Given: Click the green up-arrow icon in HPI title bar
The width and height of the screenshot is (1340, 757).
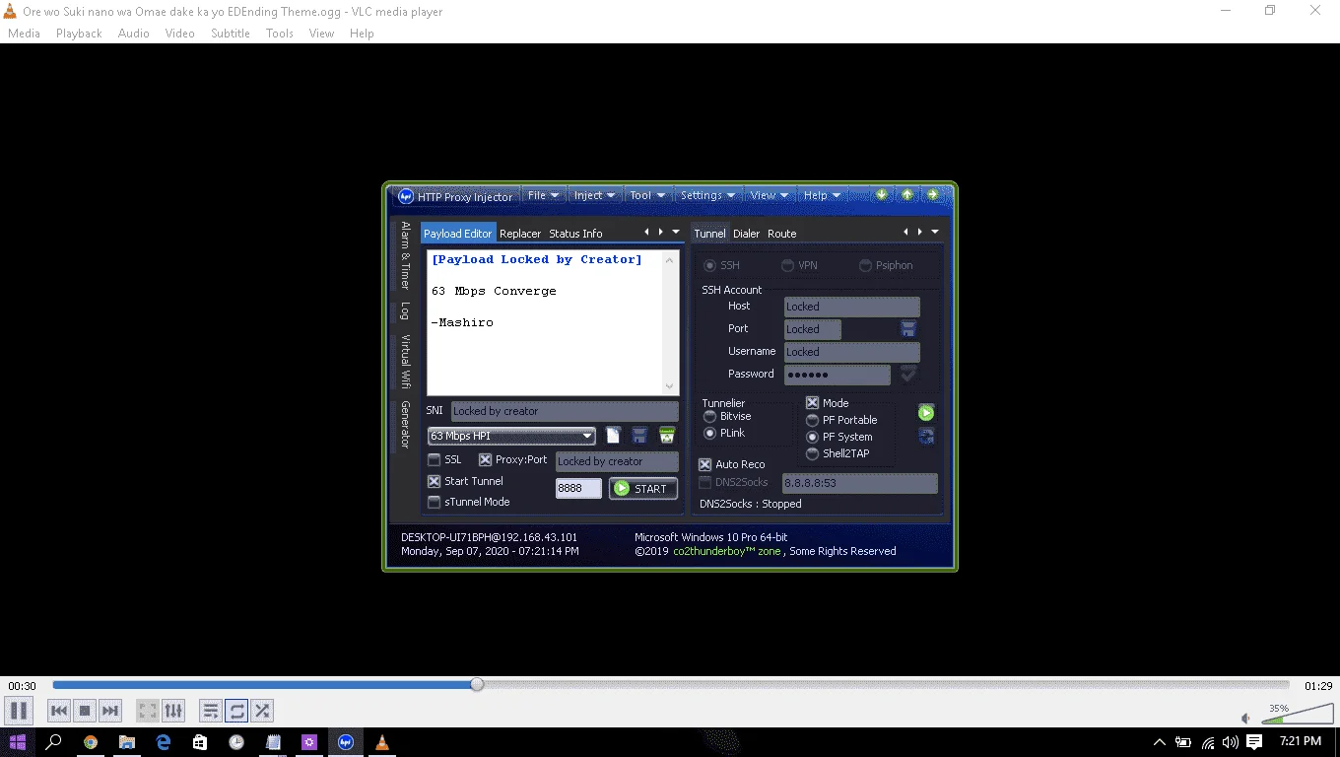Looking at the screenshot, I should tap(907, 194).
